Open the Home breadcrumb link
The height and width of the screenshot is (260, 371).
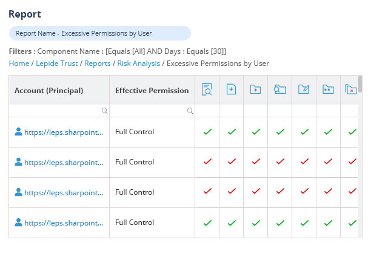click(19, 63)
